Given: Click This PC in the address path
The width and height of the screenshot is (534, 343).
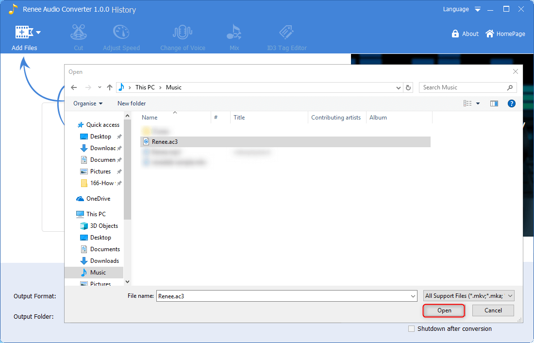Looking at the screenshot, I should (x=145, y=87).
